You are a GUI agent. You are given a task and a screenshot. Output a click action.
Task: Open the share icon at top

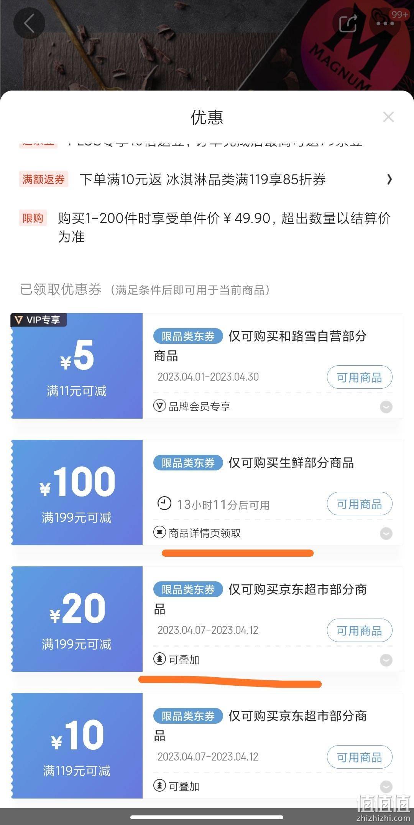pyautogui.click(x=348, y=23)
